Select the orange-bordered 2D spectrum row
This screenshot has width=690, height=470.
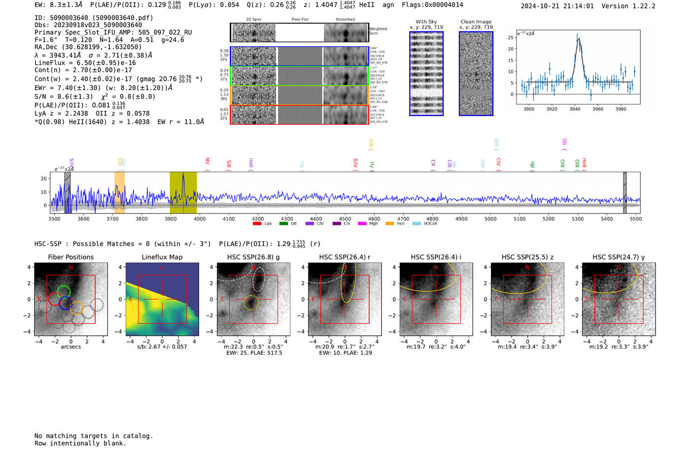[299, 95]
